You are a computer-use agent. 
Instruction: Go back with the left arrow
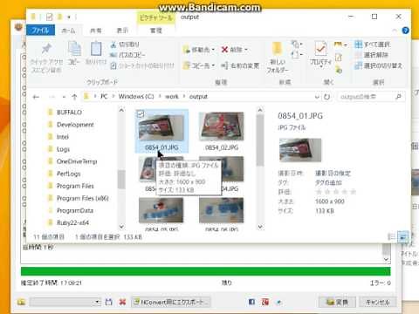tap(36, 97)
